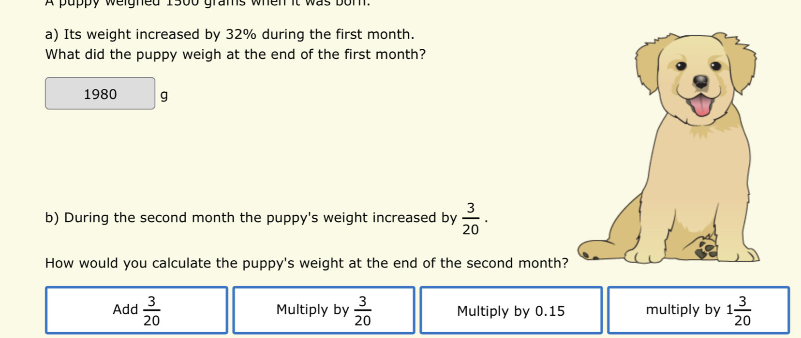Click "What did the puppy weigh" question text
The image size is (801, 338).
click(235, 54)
